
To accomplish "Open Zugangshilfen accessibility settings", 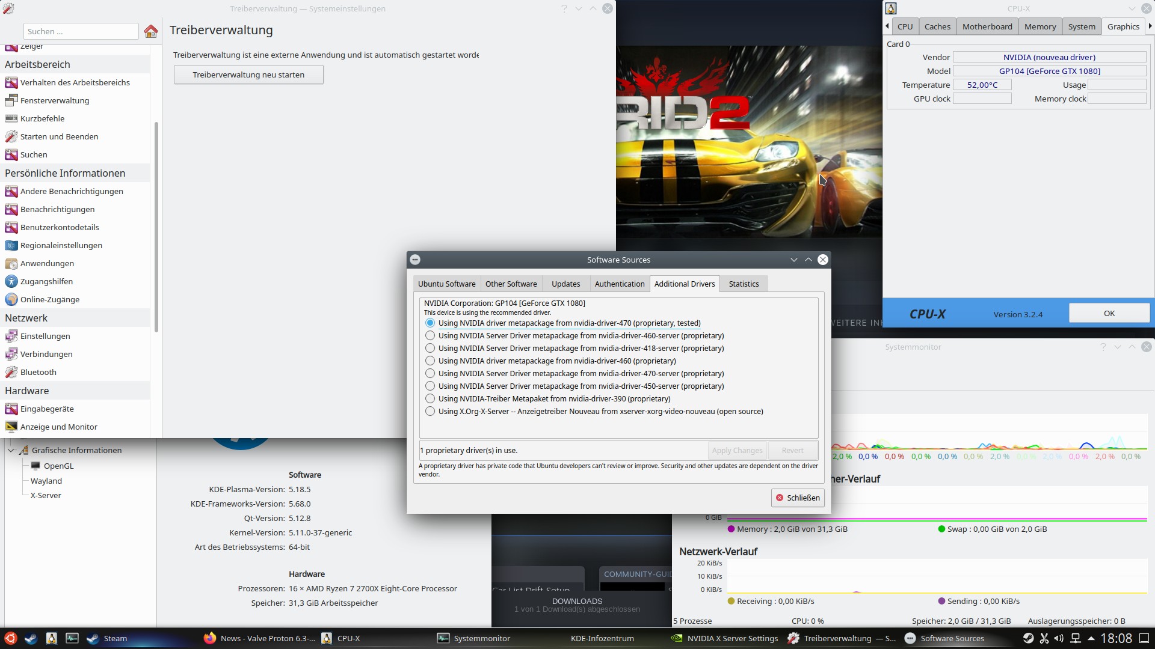I will (x=46, y=281).
